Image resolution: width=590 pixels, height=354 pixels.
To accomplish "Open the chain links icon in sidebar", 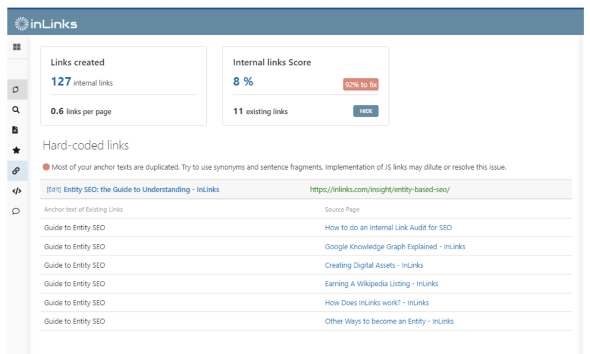I will coord(16,170).
